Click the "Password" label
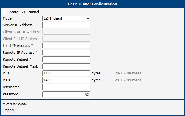The image size is (185, 116). pos(10,94)
